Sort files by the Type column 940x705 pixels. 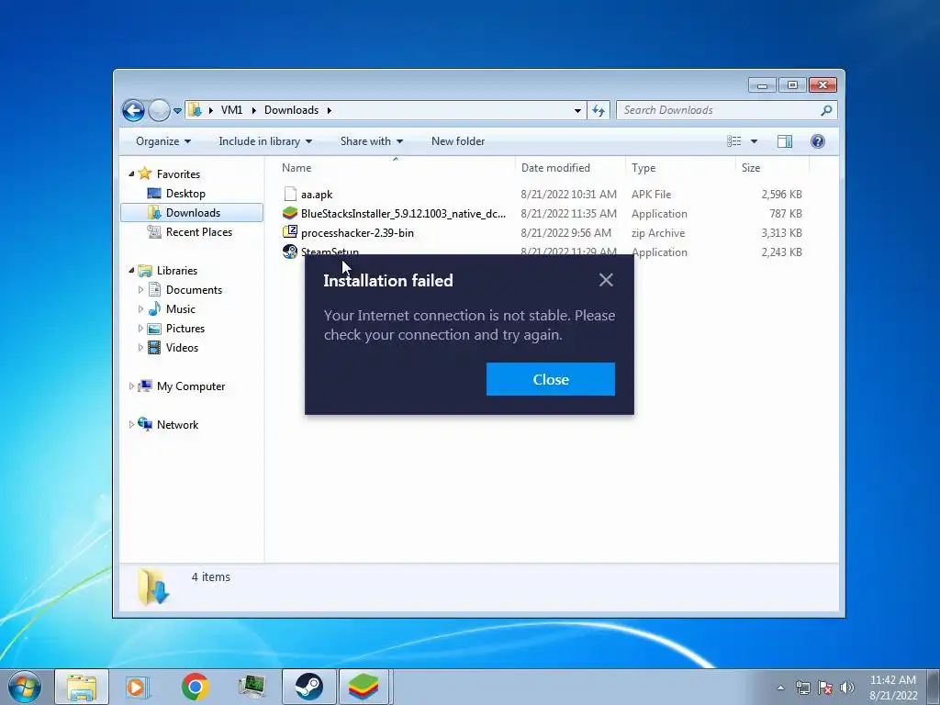click(680, 168)
